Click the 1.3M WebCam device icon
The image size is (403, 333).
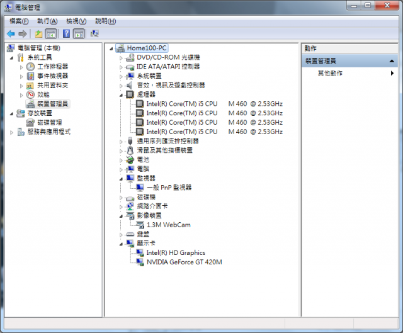[140, 225]
